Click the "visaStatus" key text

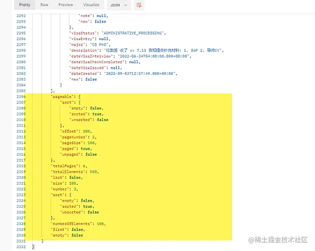coord(83,33)
